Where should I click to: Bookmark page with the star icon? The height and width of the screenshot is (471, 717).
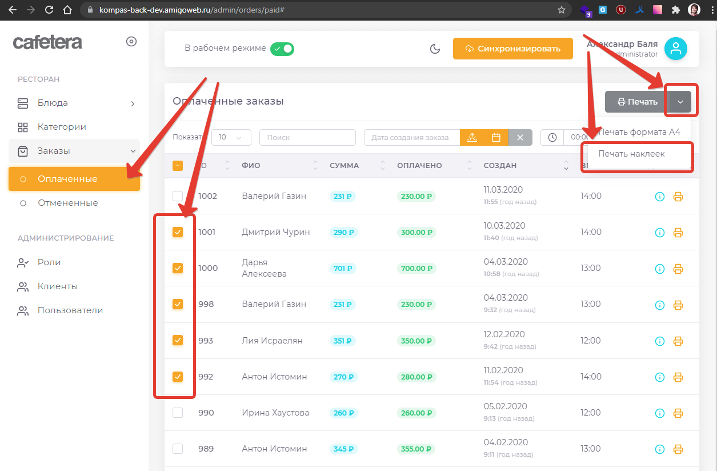click(x=562, y=10)
